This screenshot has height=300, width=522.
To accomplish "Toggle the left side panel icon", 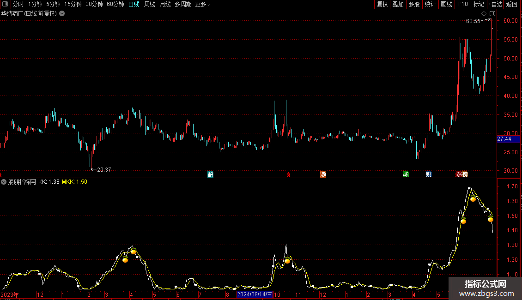I will point(5,4).
